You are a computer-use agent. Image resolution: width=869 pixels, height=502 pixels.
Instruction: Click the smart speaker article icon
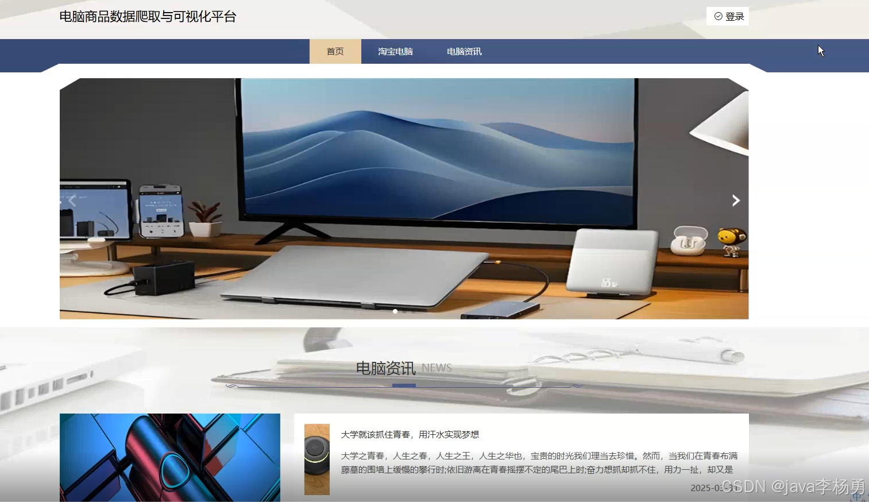pyautogui.click(x=317, y=457)
